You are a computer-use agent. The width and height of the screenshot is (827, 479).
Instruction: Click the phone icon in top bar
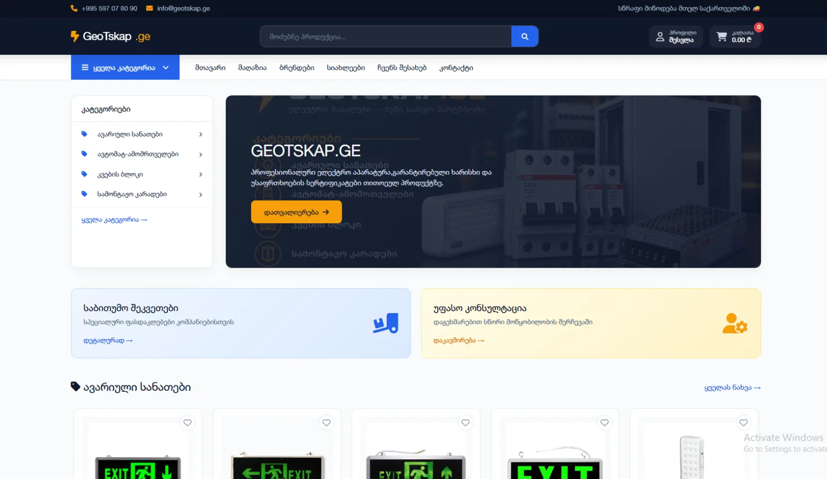74,8
